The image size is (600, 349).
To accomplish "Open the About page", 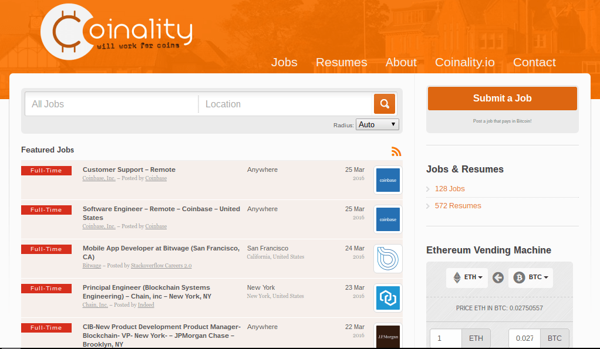I will click(401, 62).
